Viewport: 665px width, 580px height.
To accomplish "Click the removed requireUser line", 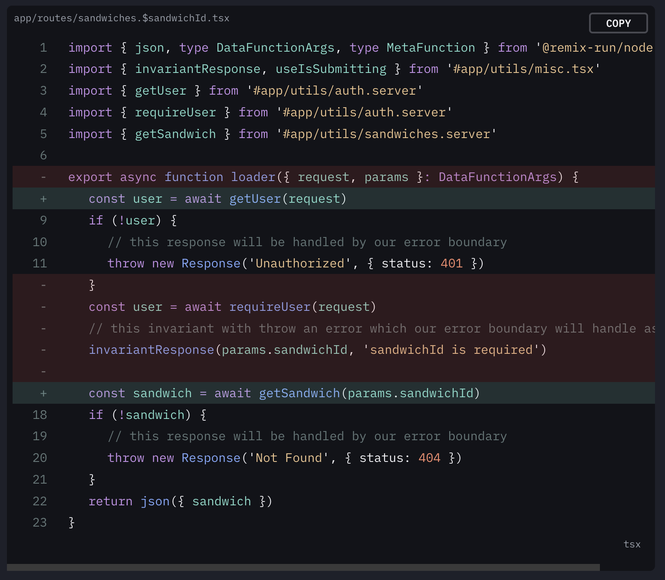I will click(232, 306).
